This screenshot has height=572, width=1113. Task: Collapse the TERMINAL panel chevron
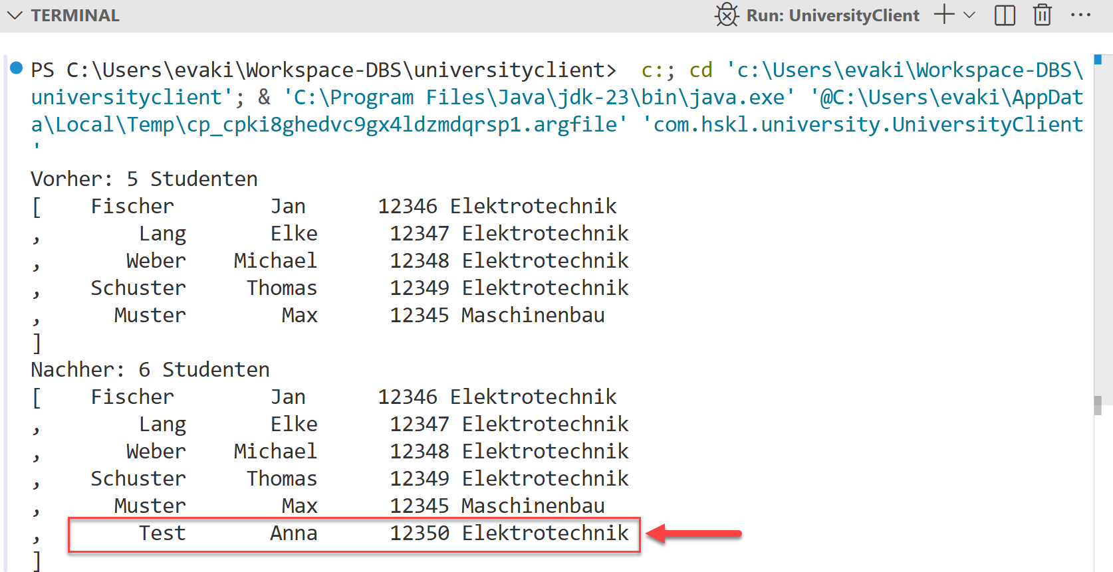15,15
